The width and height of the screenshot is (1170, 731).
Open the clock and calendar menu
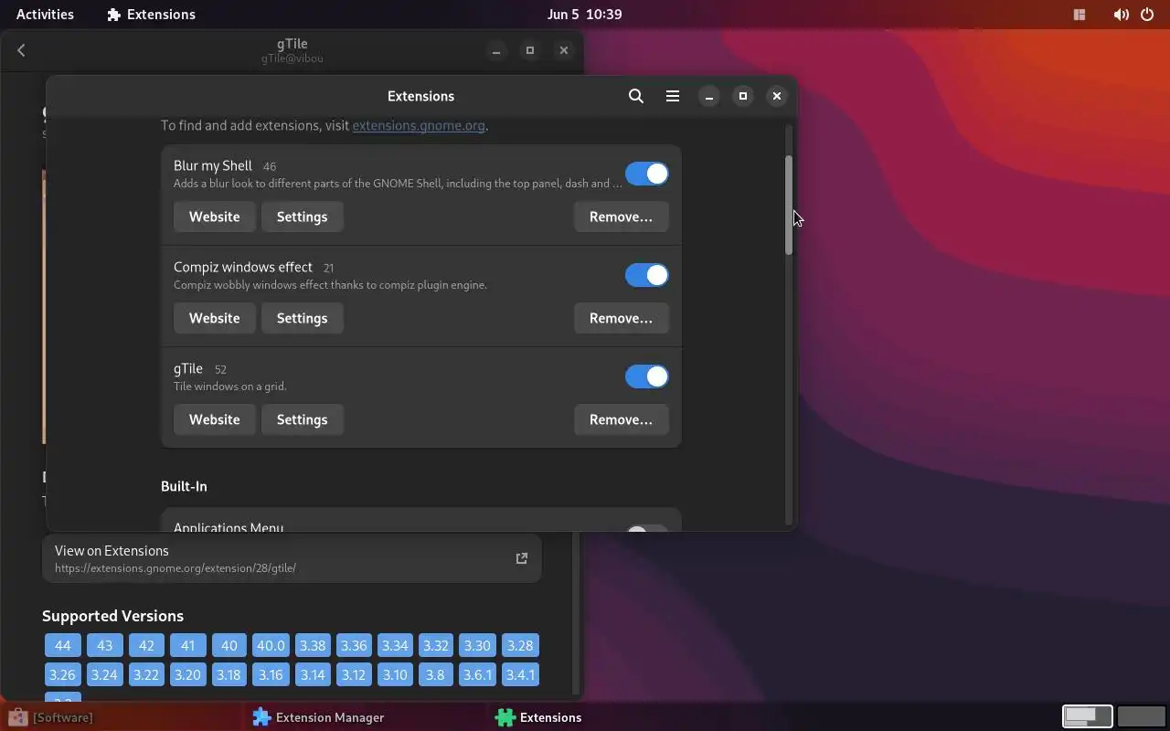584,15
